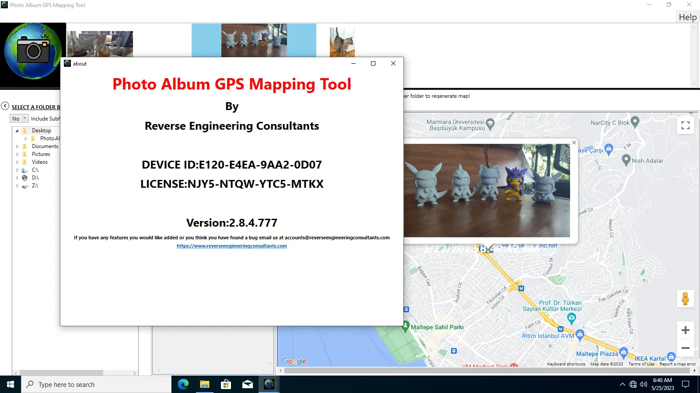Select the Pictures folder
The width and height of the screenshot is (700, 393).
click(x=41, y=154)
